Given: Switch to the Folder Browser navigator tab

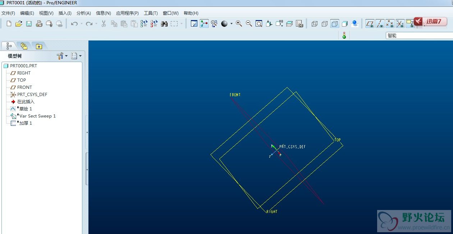Looking at the screenshot, I should (24, 46).
